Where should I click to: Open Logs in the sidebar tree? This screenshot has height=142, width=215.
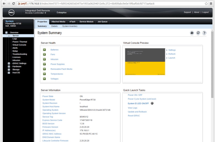[15, 39]
